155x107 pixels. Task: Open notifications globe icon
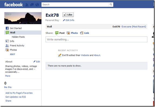tap(37, 5)
